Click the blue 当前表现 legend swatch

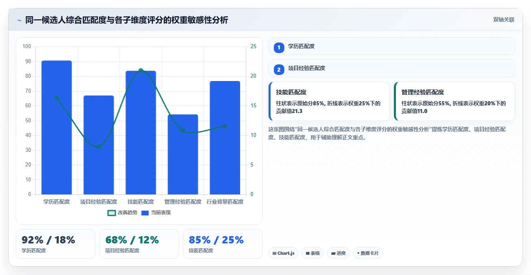[x=145, y=213]
